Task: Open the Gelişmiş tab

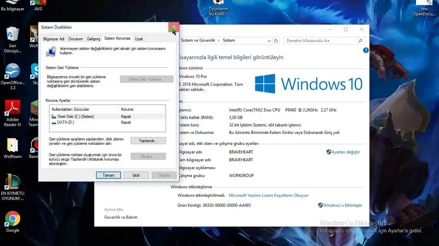Action: click(93, 39)
